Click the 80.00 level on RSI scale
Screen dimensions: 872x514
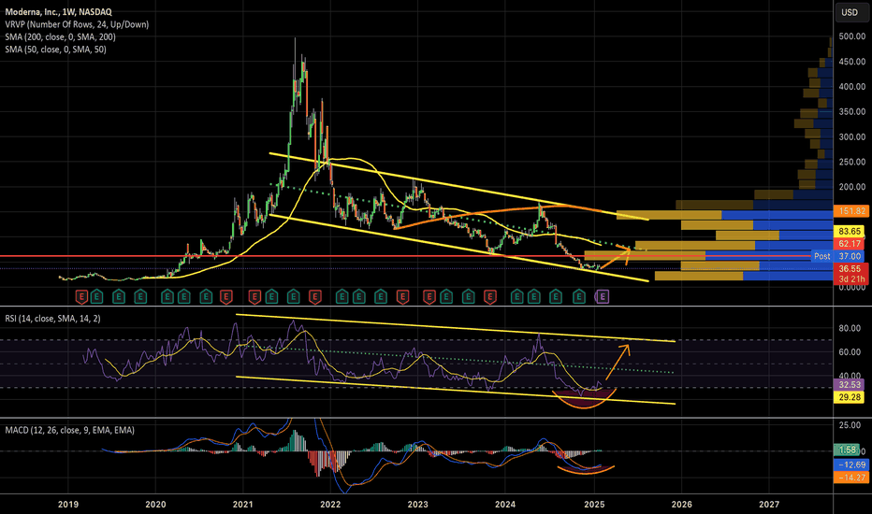[850, 328]
